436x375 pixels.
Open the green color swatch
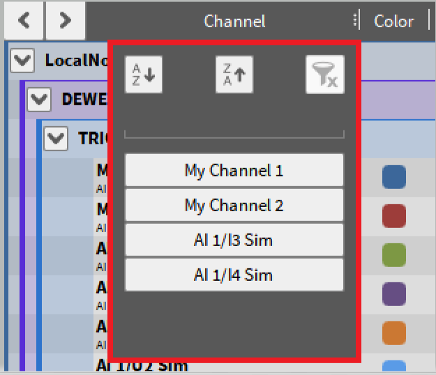(x=394, y=254)
